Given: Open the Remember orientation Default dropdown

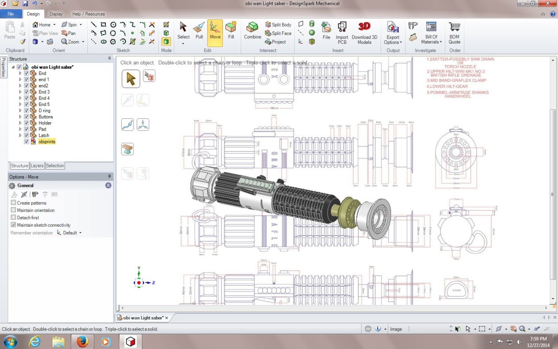Looking at the screenshot, I should click(69, 233).
